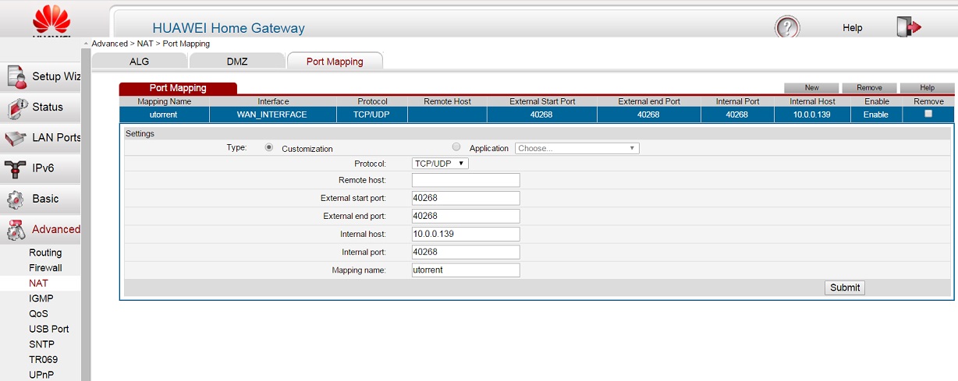Screen dimensions: 958x381
Task: Open the Basic settings gear icon
Action: click(16, 199)
